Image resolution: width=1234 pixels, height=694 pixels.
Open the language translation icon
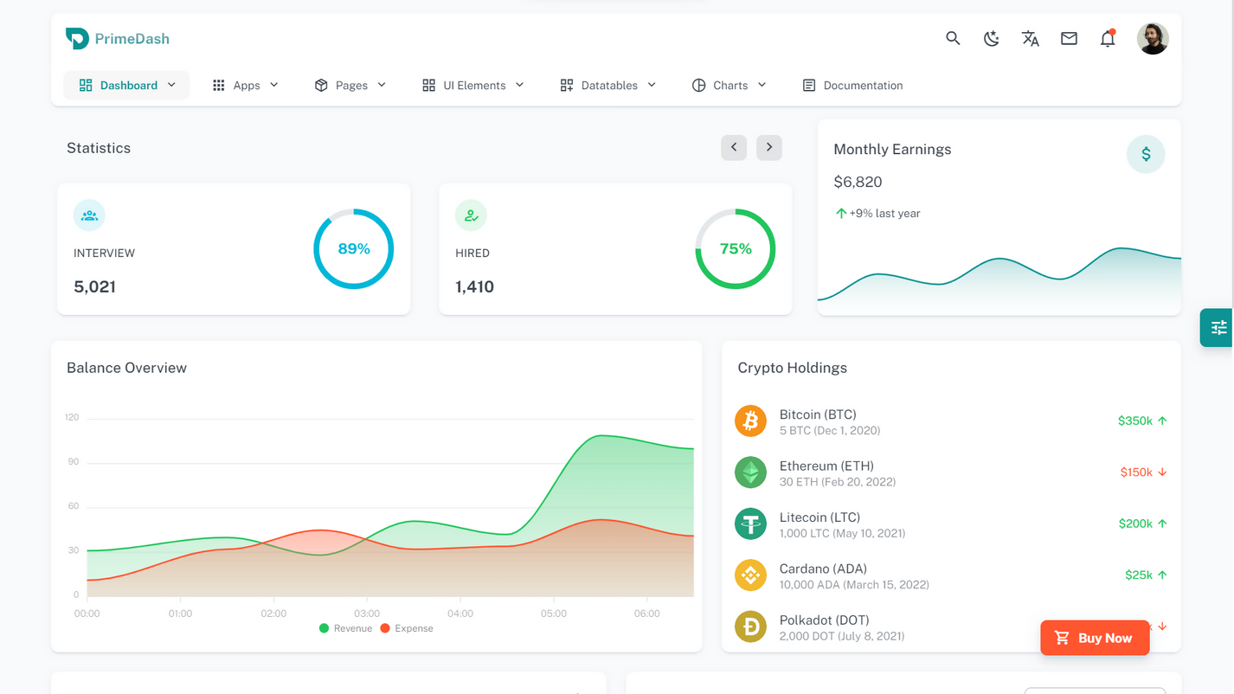(1030, 39)
